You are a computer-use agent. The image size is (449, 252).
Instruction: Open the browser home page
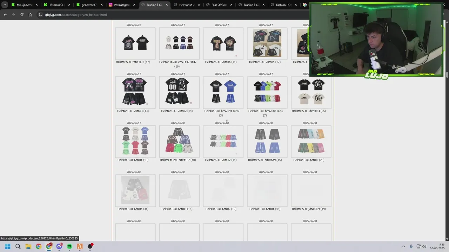pos(30,15)
